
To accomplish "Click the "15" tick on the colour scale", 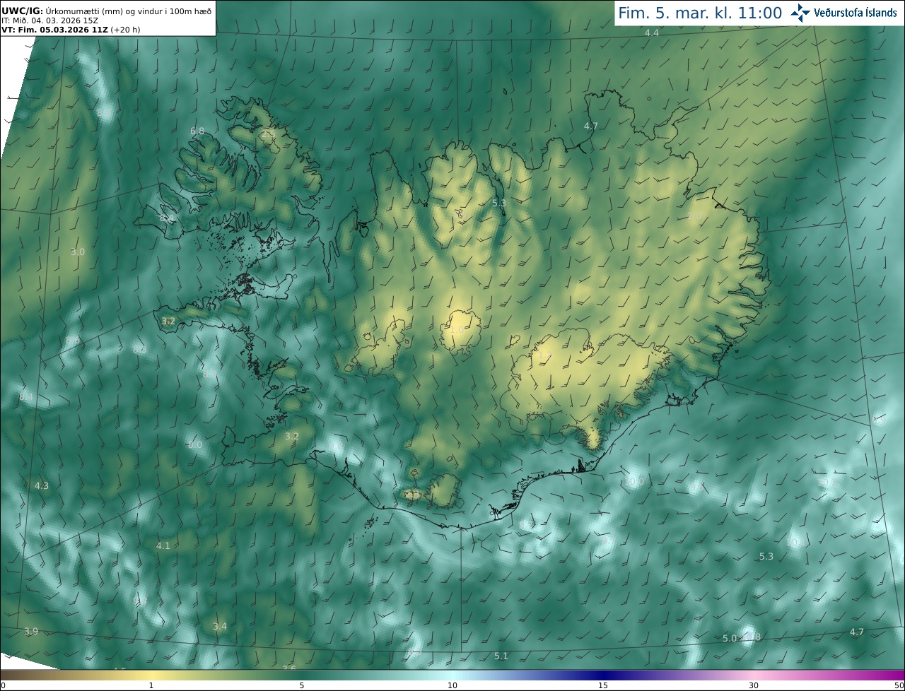I will pos(603,685).
